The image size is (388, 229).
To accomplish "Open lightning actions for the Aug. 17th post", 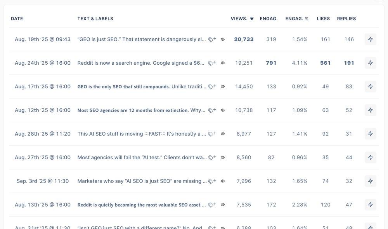I will pos(370,87).
